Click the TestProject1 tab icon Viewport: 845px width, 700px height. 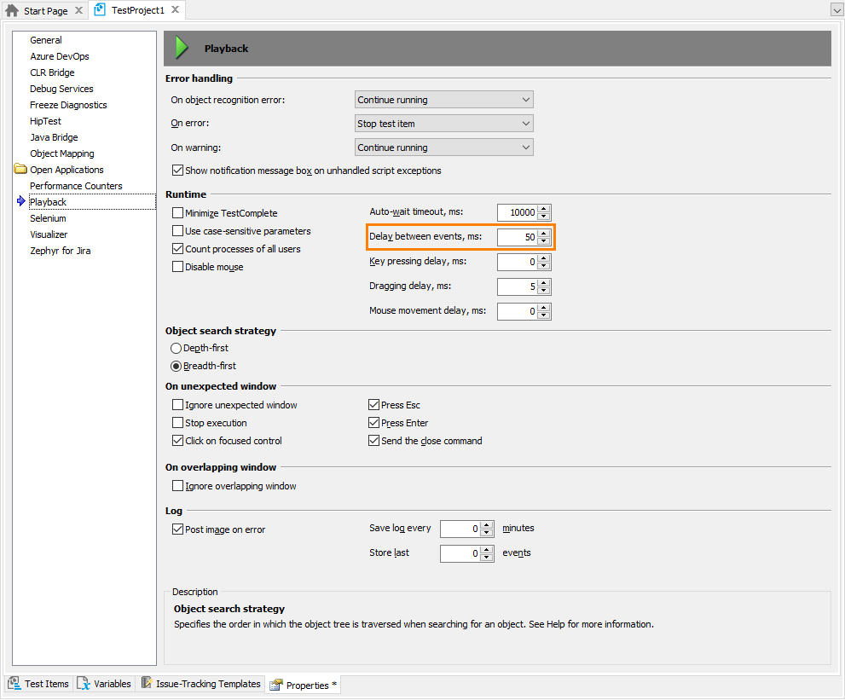click(x=101, y=10)
